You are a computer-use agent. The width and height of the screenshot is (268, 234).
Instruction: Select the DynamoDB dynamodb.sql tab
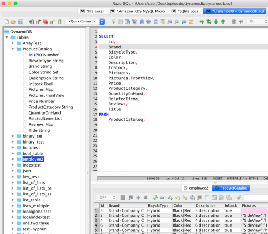coord(238,11)
